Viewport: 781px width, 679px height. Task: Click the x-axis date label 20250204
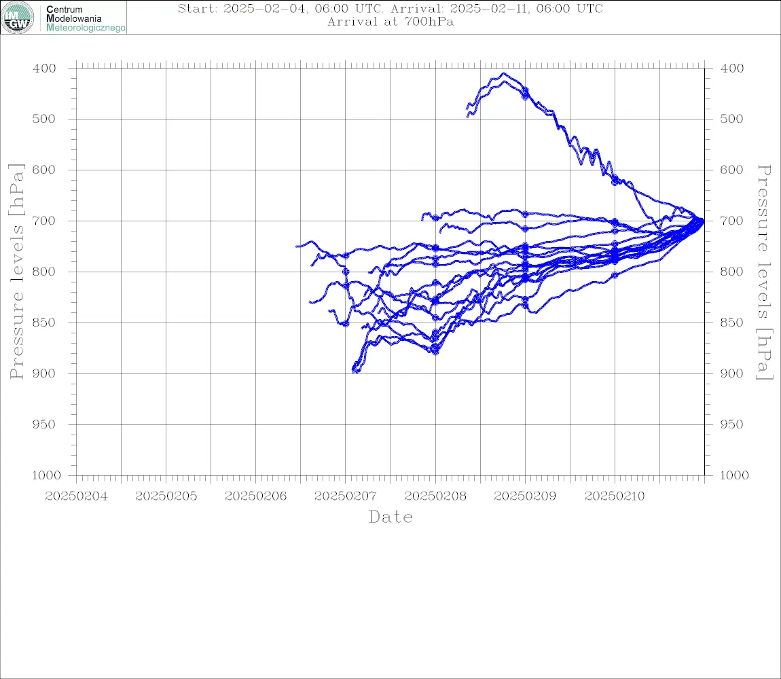tap(76, 496)
